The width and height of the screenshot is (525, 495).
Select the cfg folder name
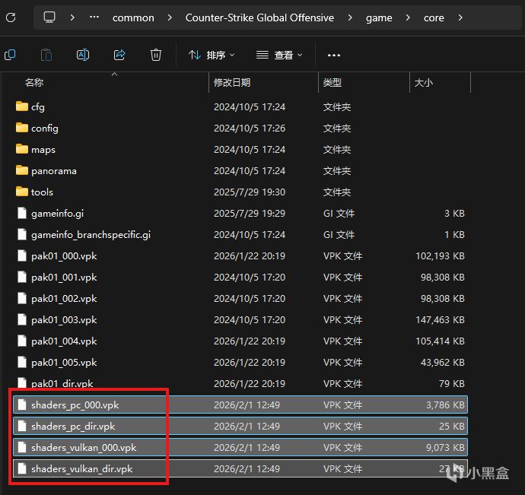pos(38,107)
